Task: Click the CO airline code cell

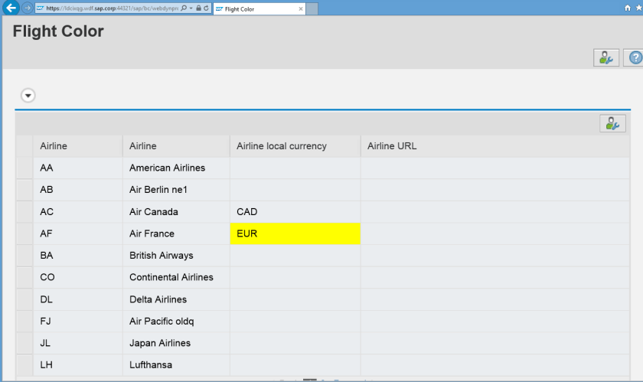Action: pos(77,277)
